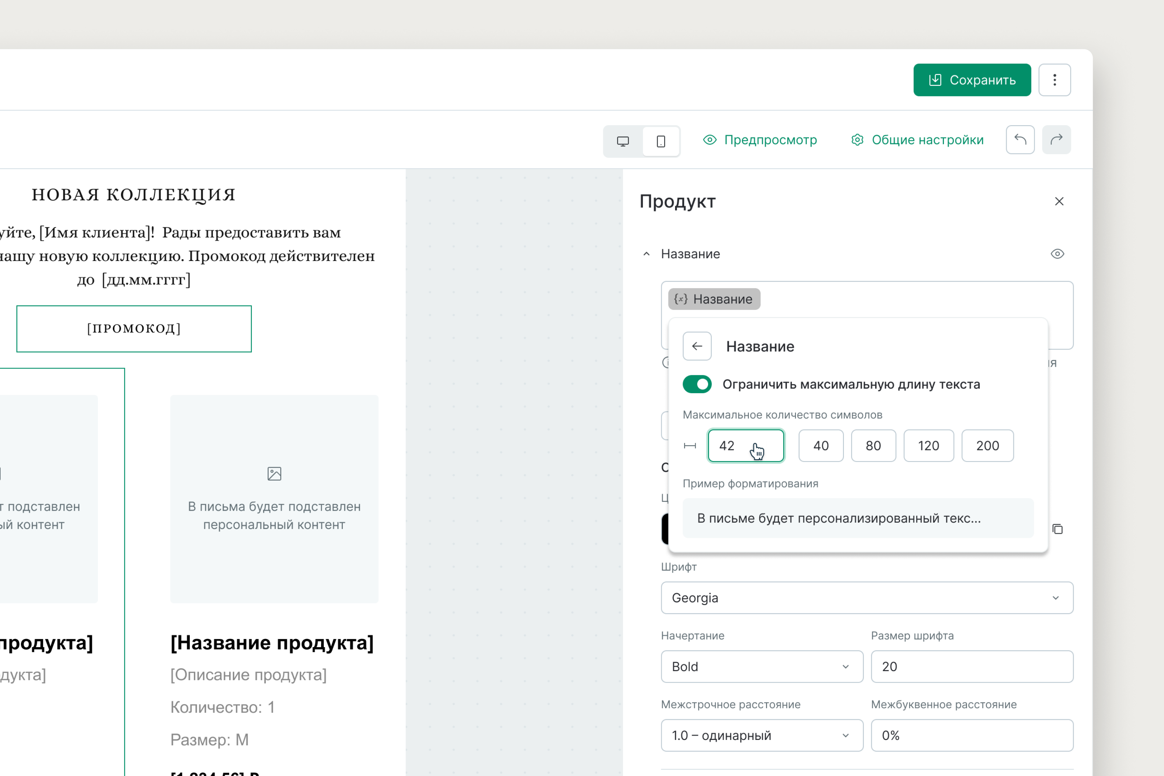Close the Продукт panel
Viewport: 1164px width, 776px height.
(x=1059, y=201)
